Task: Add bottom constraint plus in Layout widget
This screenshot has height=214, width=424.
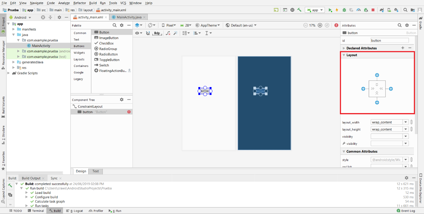Action: (x=377, y=102)
